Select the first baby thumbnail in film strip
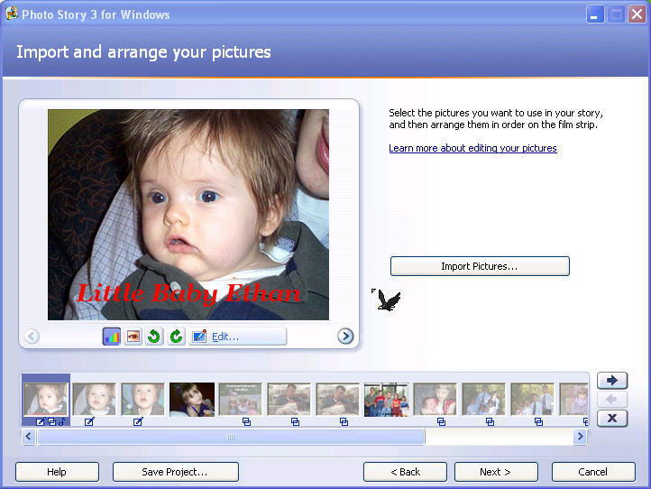 click(x=46, y=400)
